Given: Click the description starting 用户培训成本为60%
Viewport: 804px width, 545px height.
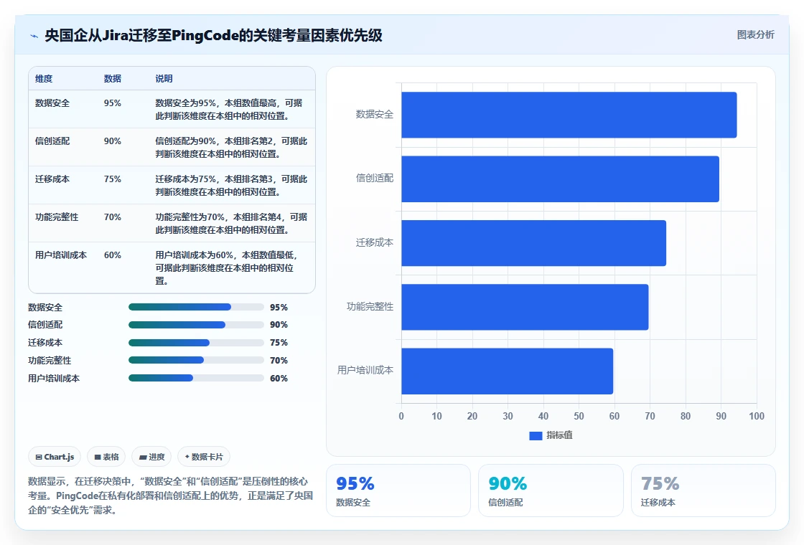Looking at the screenshot, I should tap(227, 267).
